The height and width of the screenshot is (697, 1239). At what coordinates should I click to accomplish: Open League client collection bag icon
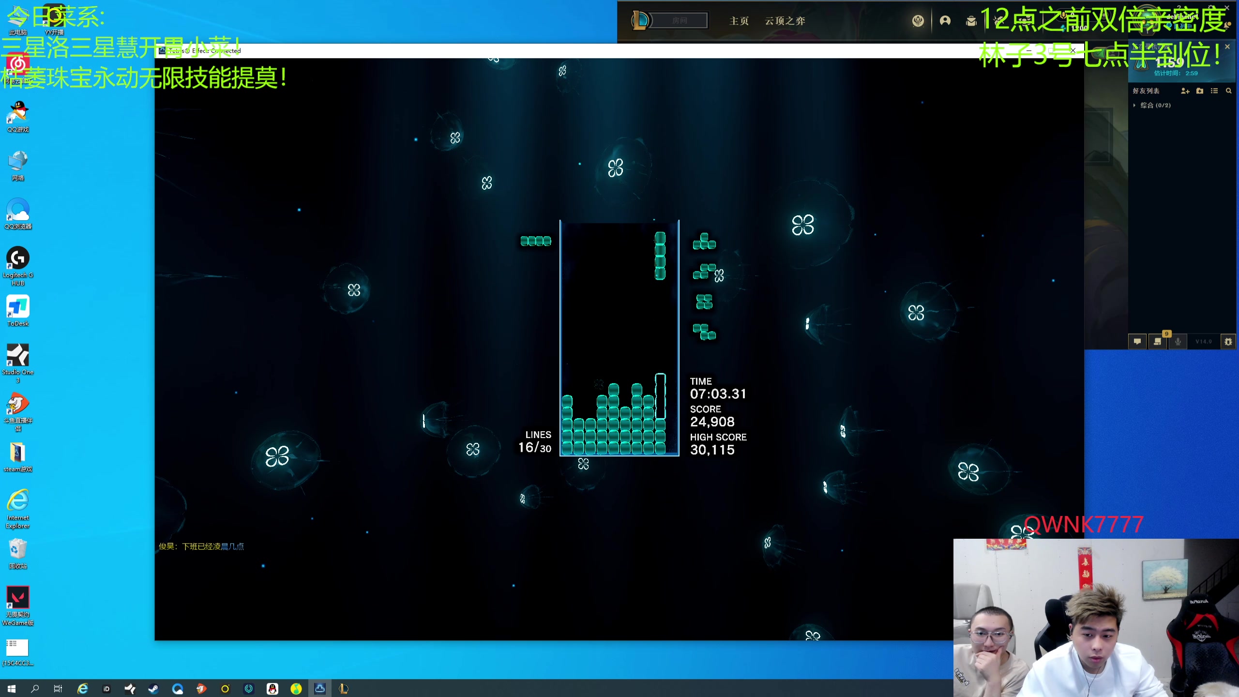point(971,21)
